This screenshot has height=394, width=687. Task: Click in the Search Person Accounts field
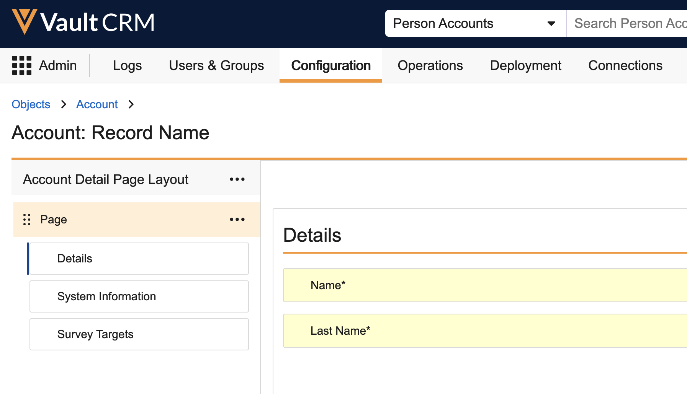pos(628,23)
